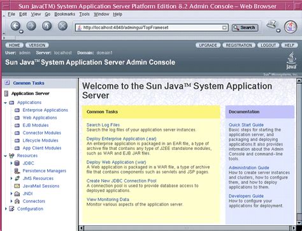Open the Quick Start Guide link
The height and width of the screenshot is (231, 302).
pos(246,125)
